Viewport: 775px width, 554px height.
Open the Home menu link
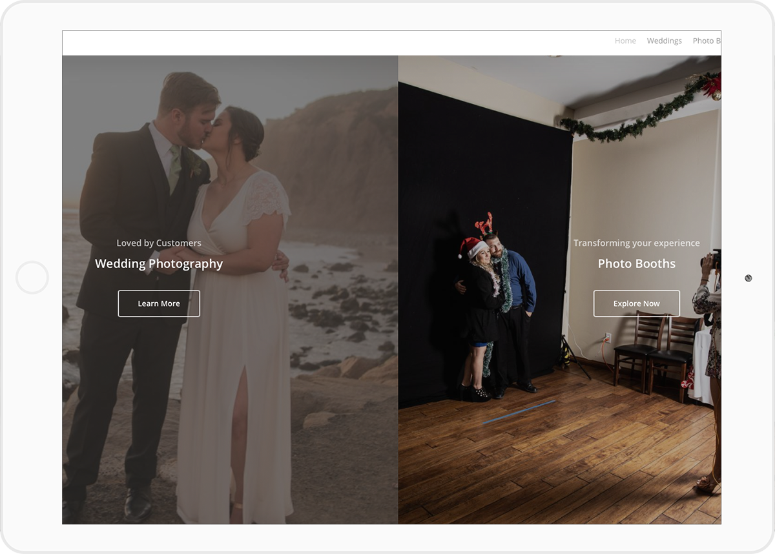coord(625,41)
